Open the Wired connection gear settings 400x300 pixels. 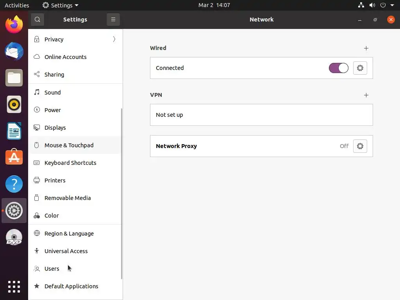point(360,68)
